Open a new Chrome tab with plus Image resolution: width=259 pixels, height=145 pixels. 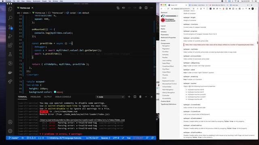click(252, 5)
